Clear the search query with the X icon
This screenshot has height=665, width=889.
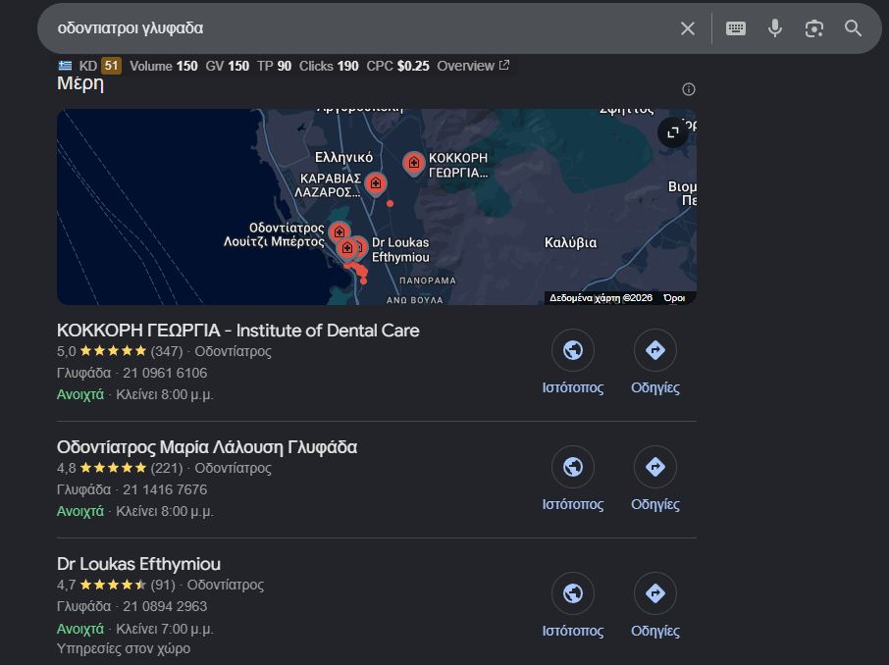tap(687, 28)
